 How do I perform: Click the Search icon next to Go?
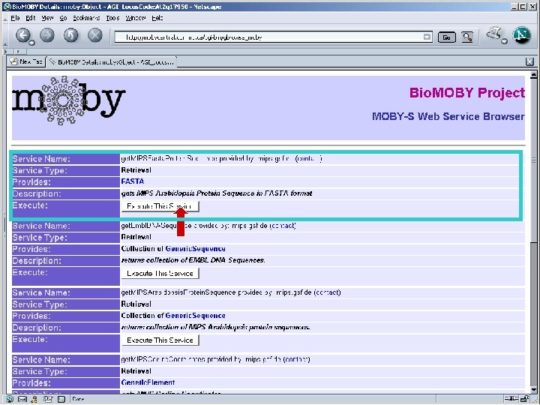tap(467, 37)
